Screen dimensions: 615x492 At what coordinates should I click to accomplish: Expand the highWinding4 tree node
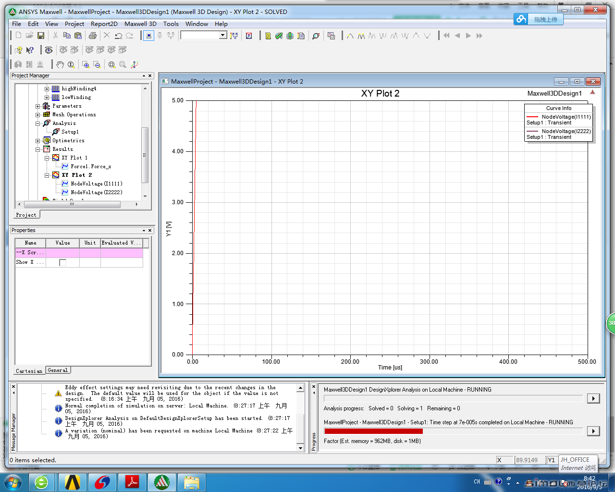tap(47, 89)
